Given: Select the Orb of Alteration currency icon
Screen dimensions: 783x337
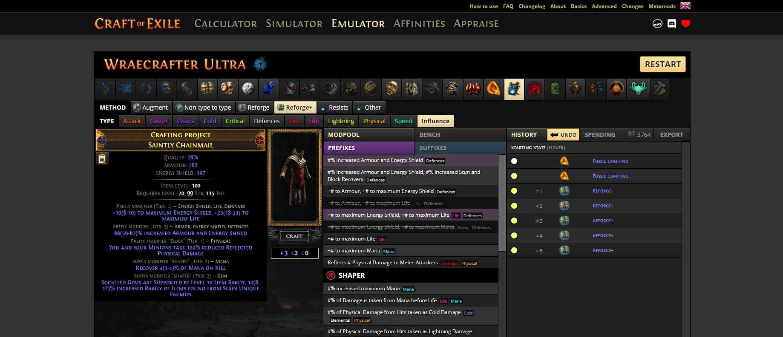Looking at the screenshot, I should click(126, 89).
